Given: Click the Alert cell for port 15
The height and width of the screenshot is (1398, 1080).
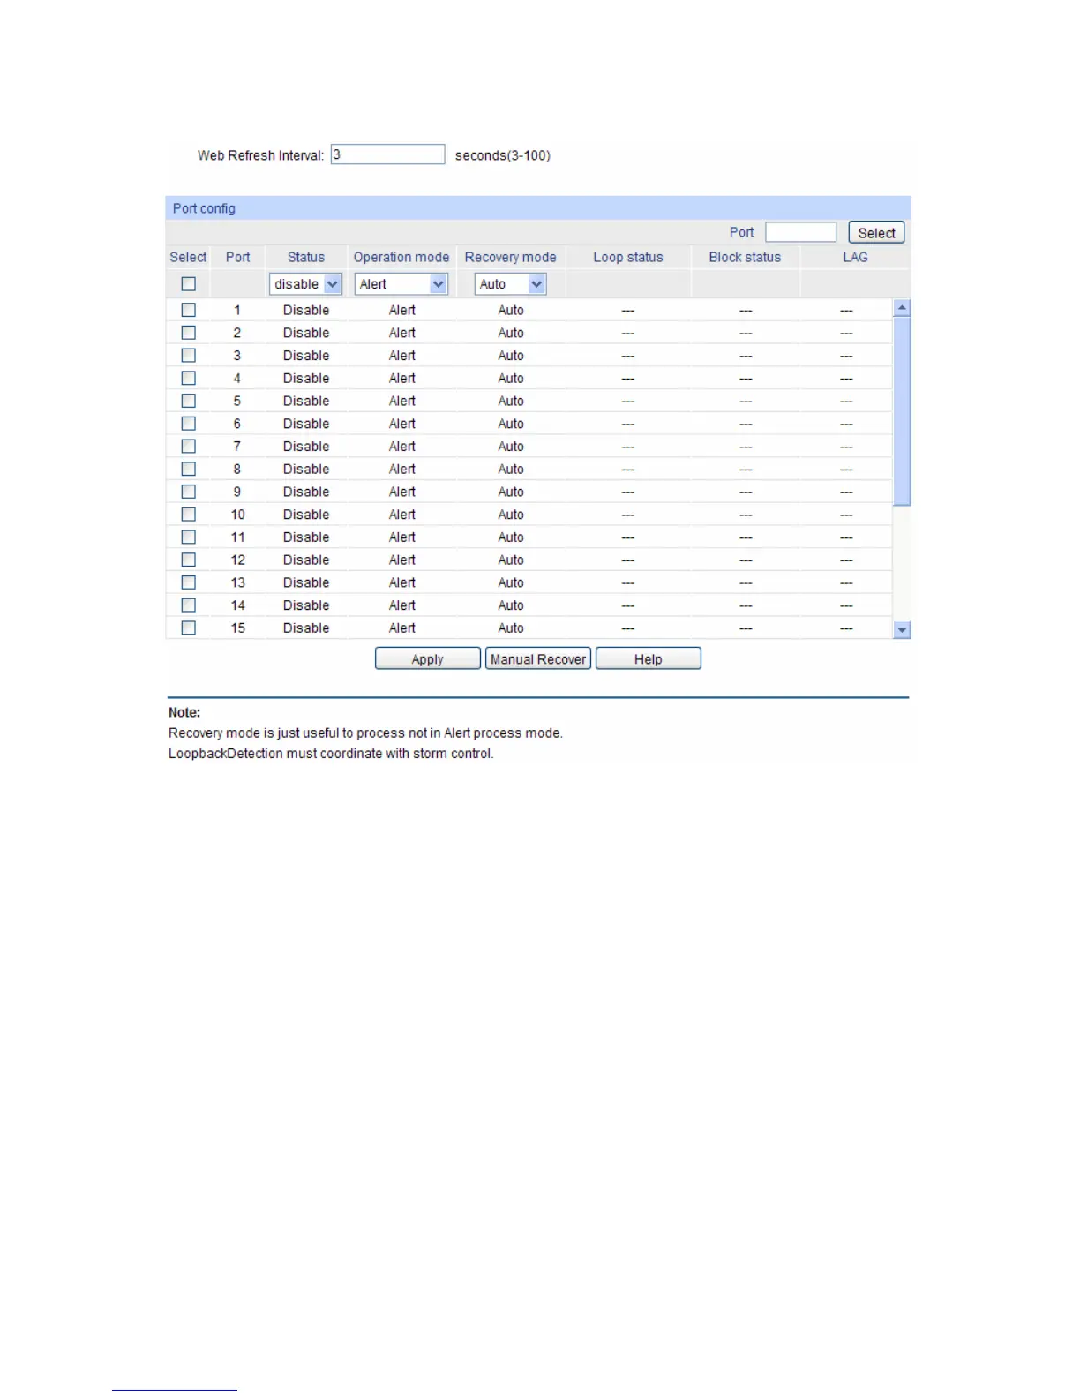Looking at the screenshot, I should [x=402, y=628].
